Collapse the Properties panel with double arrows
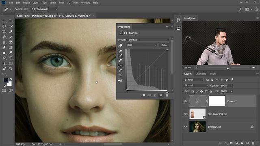The width and height of the screenshot is (260, 146). (x=167, y=27)
